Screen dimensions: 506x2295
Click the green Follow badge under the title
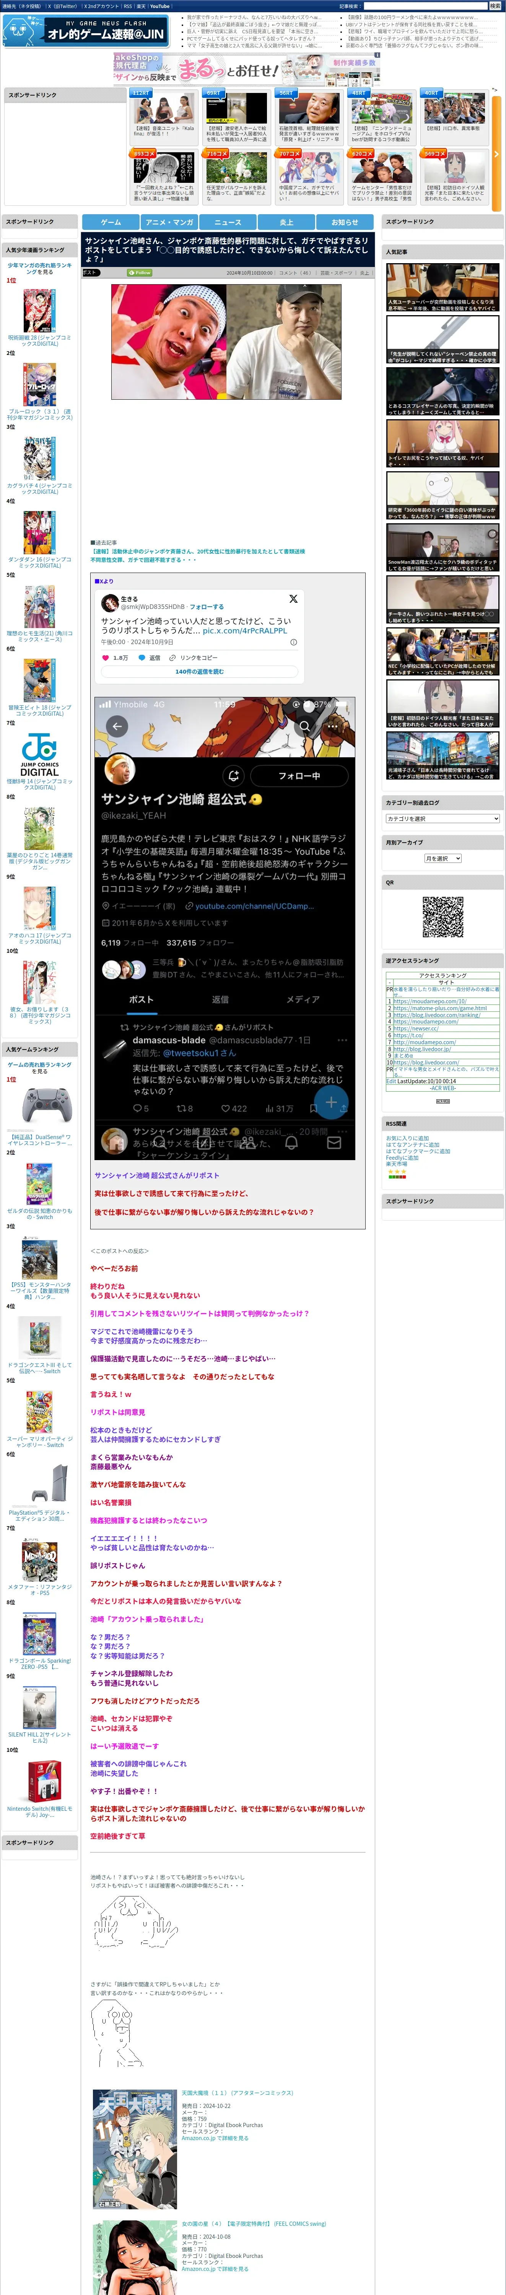pyautogui.click(x=140, y=273)
